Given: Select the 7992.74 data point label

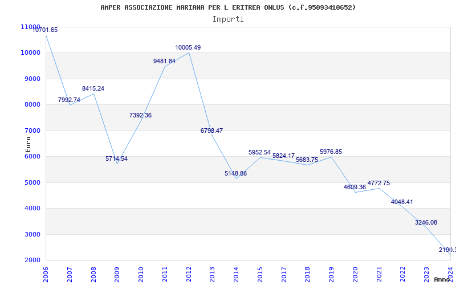Looking at the screenshot, I should 69,100.
